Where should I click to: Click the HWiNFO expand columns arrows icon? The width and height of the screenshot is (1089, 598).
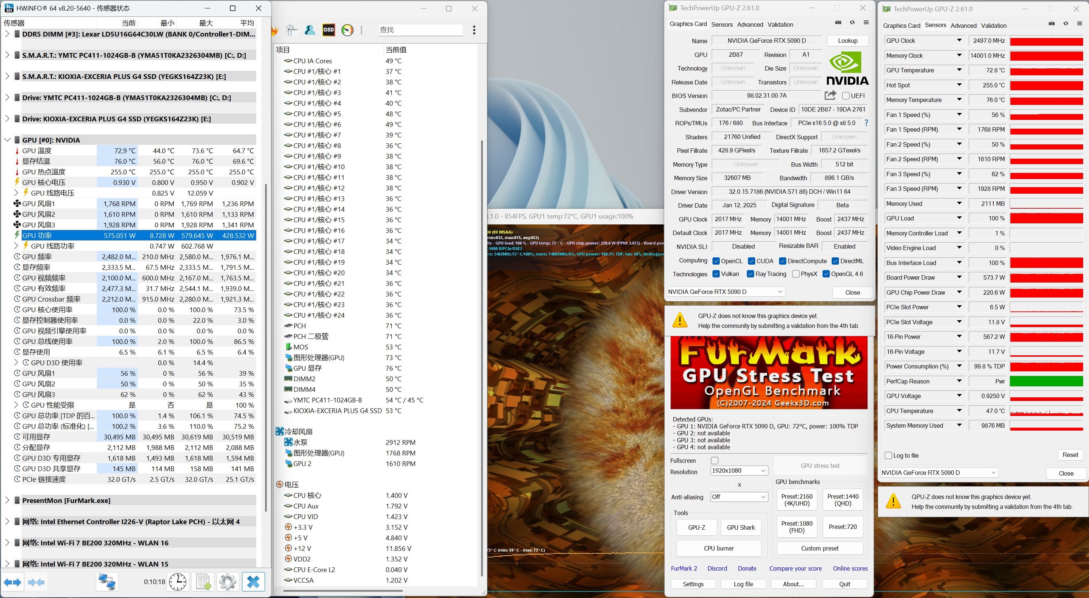pos(12,582)
